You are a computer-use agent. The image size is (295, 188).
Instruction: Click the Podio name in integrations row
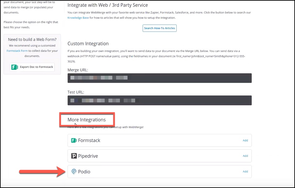pyautogui.click(x=84, y=172)
